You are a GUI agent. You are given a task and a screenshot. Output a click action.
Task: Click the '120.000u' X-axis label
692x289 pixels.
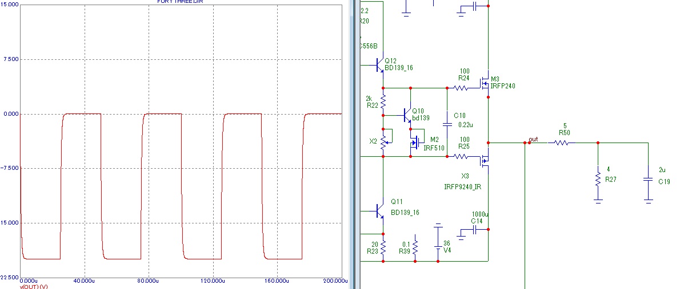pyautogui.click(x=213, y=281)
